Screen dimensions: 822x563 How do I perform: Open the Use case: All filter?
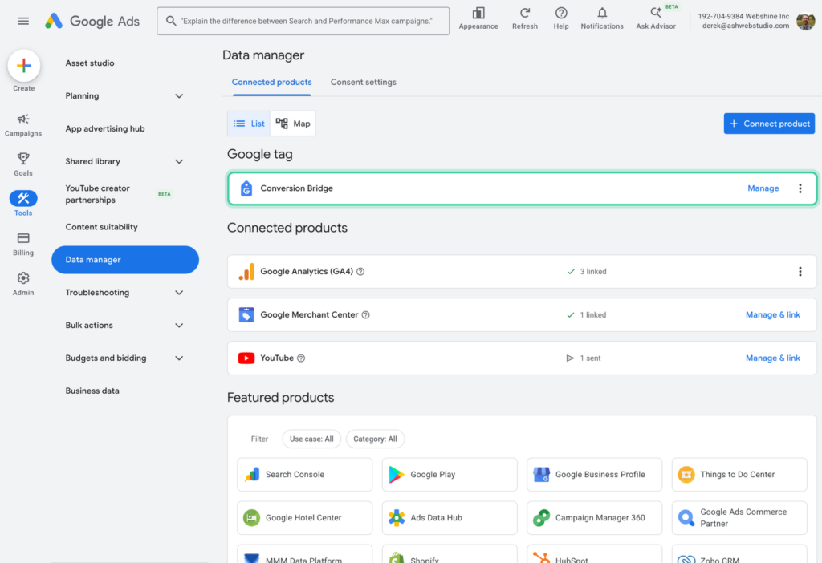(311, 439)
